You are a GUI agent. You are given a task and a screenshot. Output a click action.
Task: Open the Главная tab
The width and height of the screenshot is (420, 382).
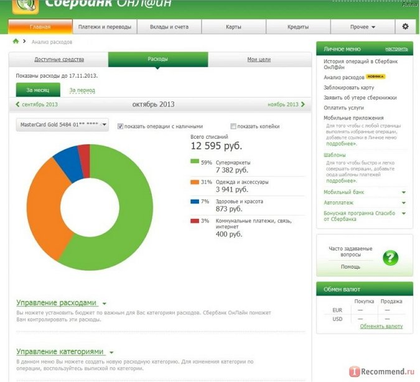click(40, 27)
